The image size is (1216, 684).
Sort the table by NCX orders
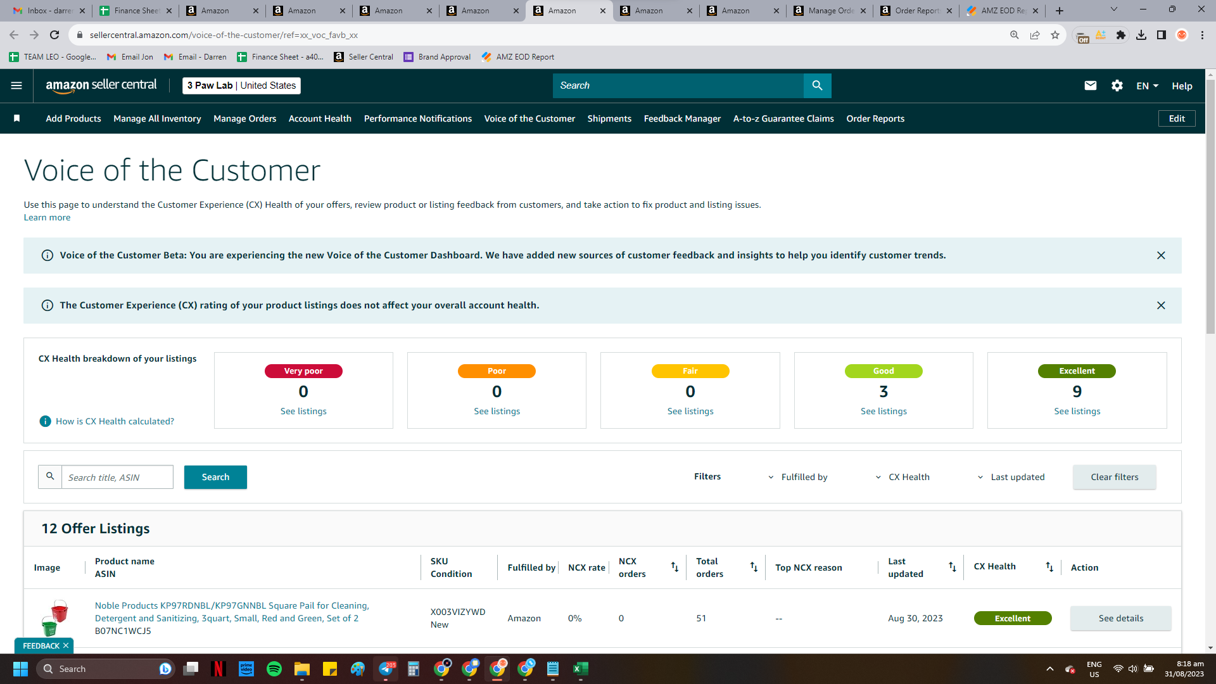(674, 567)
